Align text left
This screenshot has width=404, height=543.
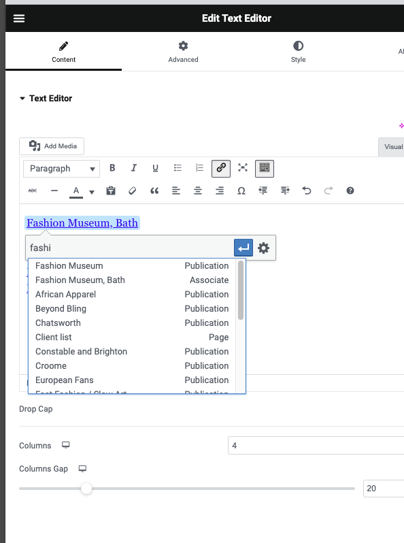click(x=176, y=191)
